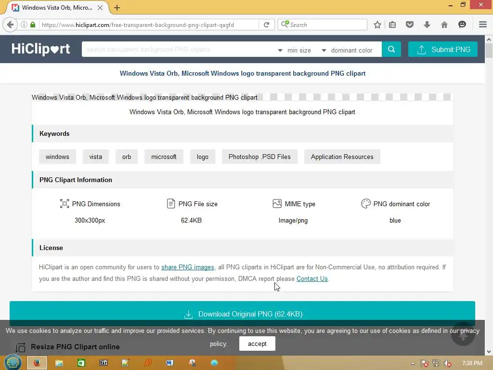The image size is (493, 370).
Task: Click the muted volume tray icon
Action: (x=448, y=363)
